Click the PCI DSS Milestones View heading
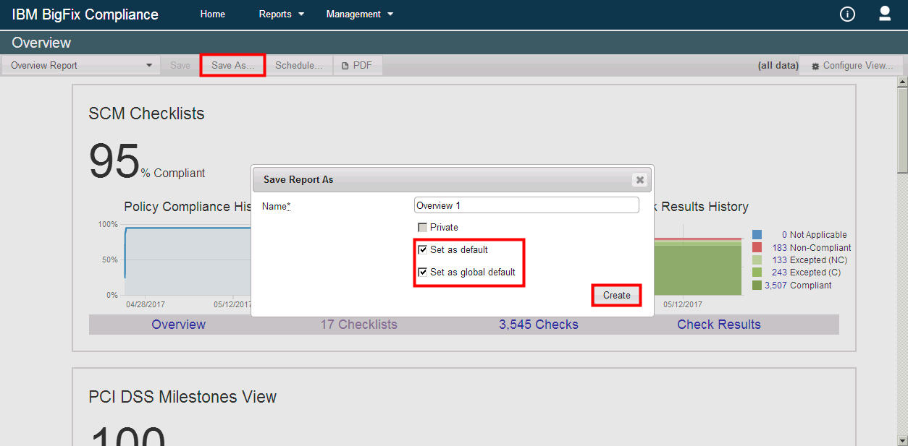This screenshot has height=446, width=908. [x=182, y=397]
